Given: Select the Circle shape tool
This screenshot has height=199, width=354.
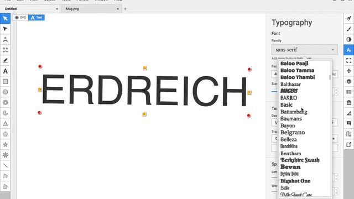Looking at the screenshot, I should pyautogui.click(x=5, y=92).
